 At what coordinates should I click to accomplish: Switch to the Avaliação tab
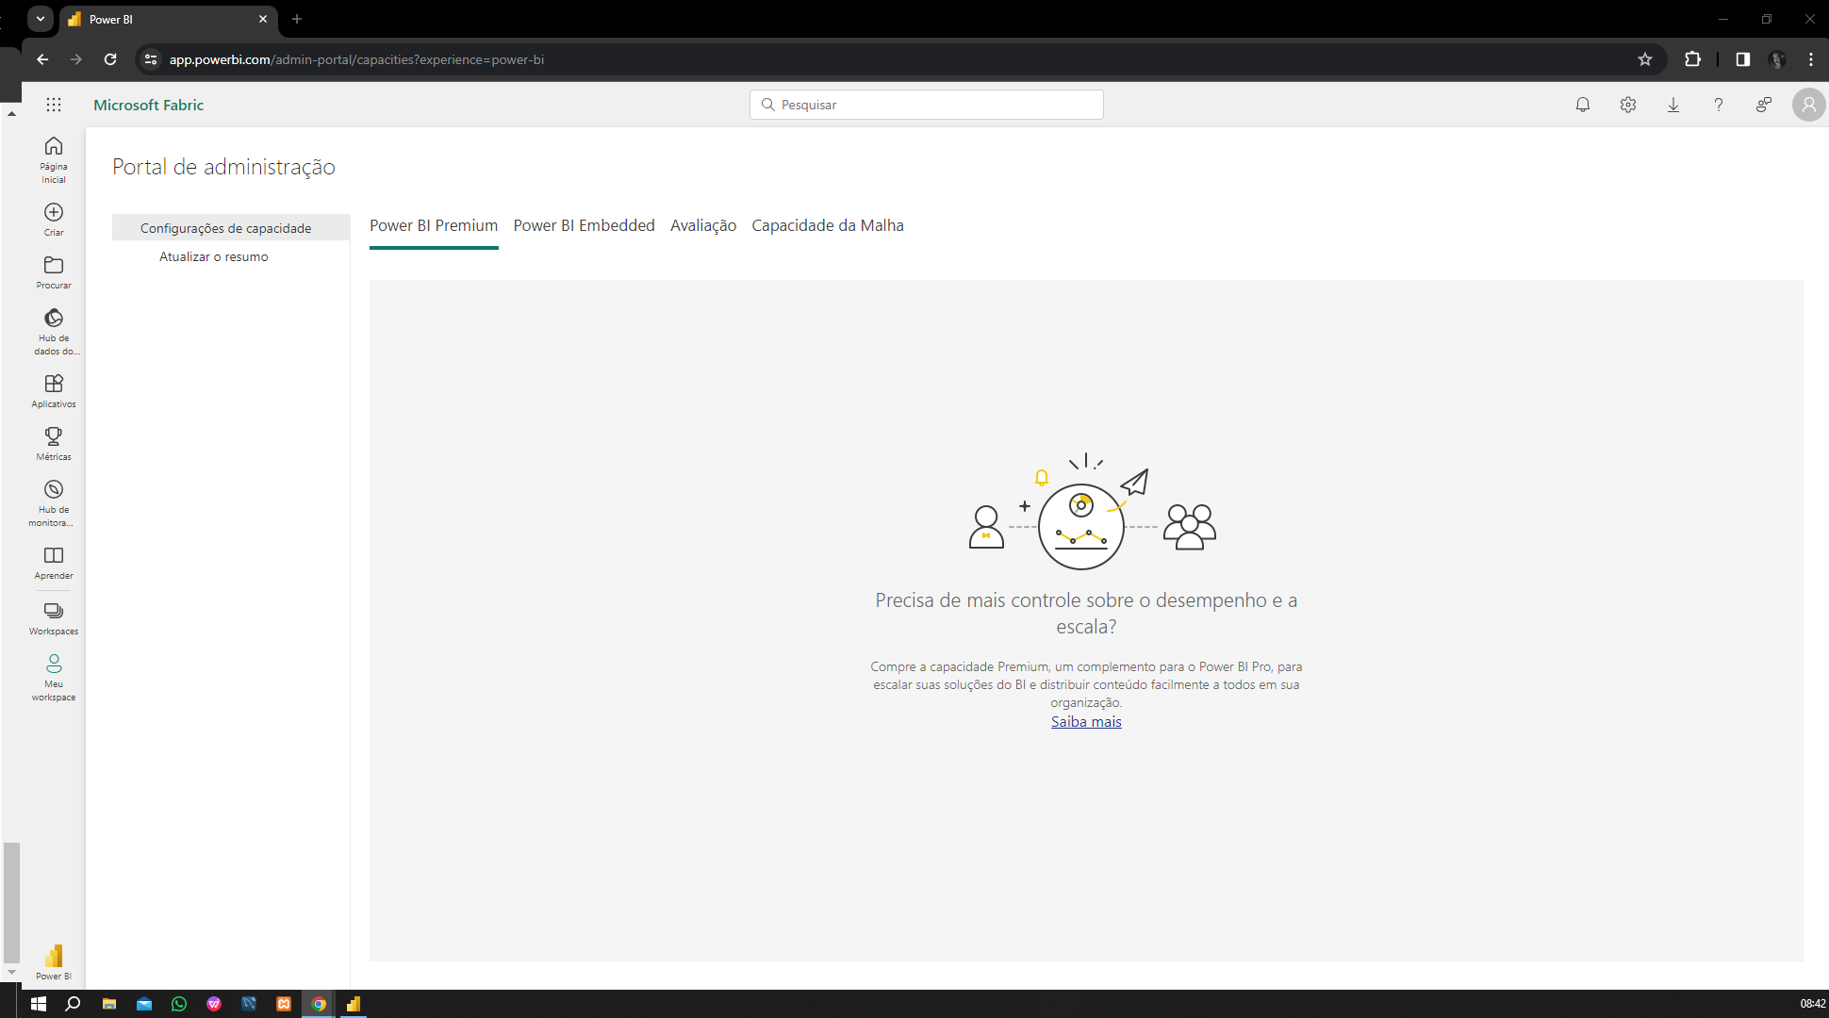tap(703, 225)
